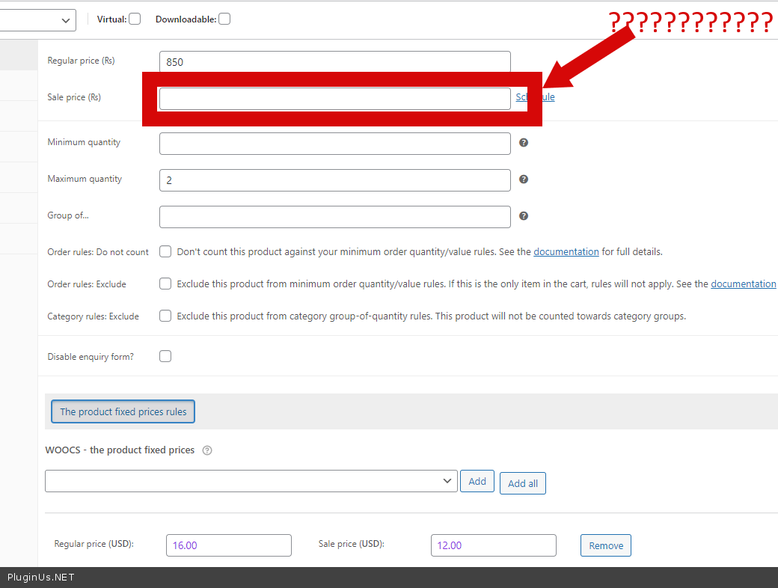
Task: Focus the Regular price (USD) input
Action: click(x=228, y=545)
